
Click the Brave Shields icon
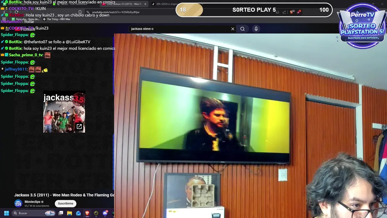coord(291,12)
